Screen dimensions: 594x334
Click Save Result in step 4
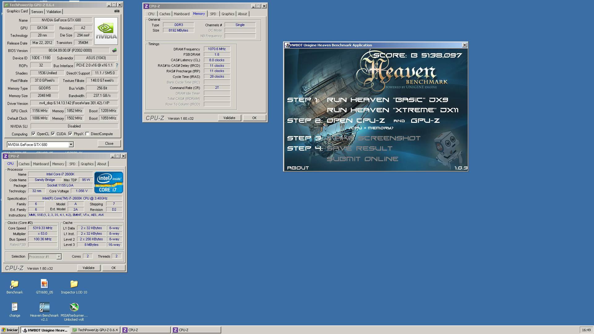[x=359, y=148]
